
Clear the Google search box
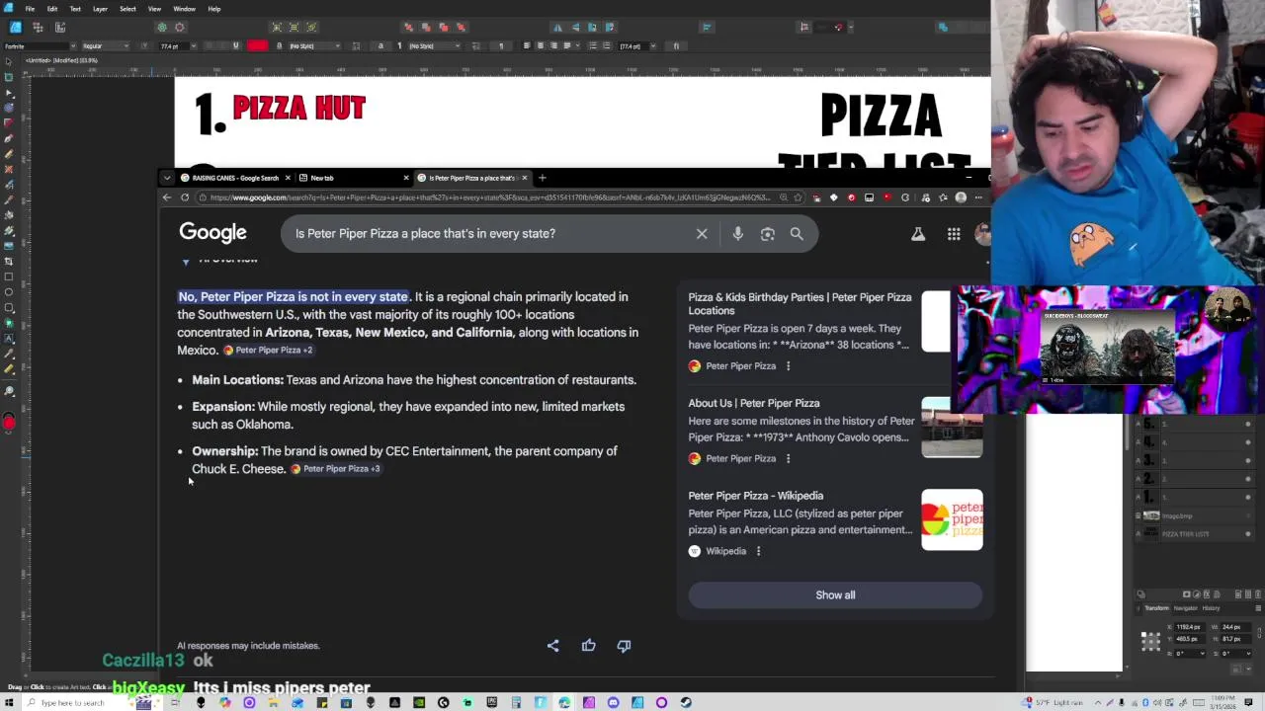[x=702, y=234]
